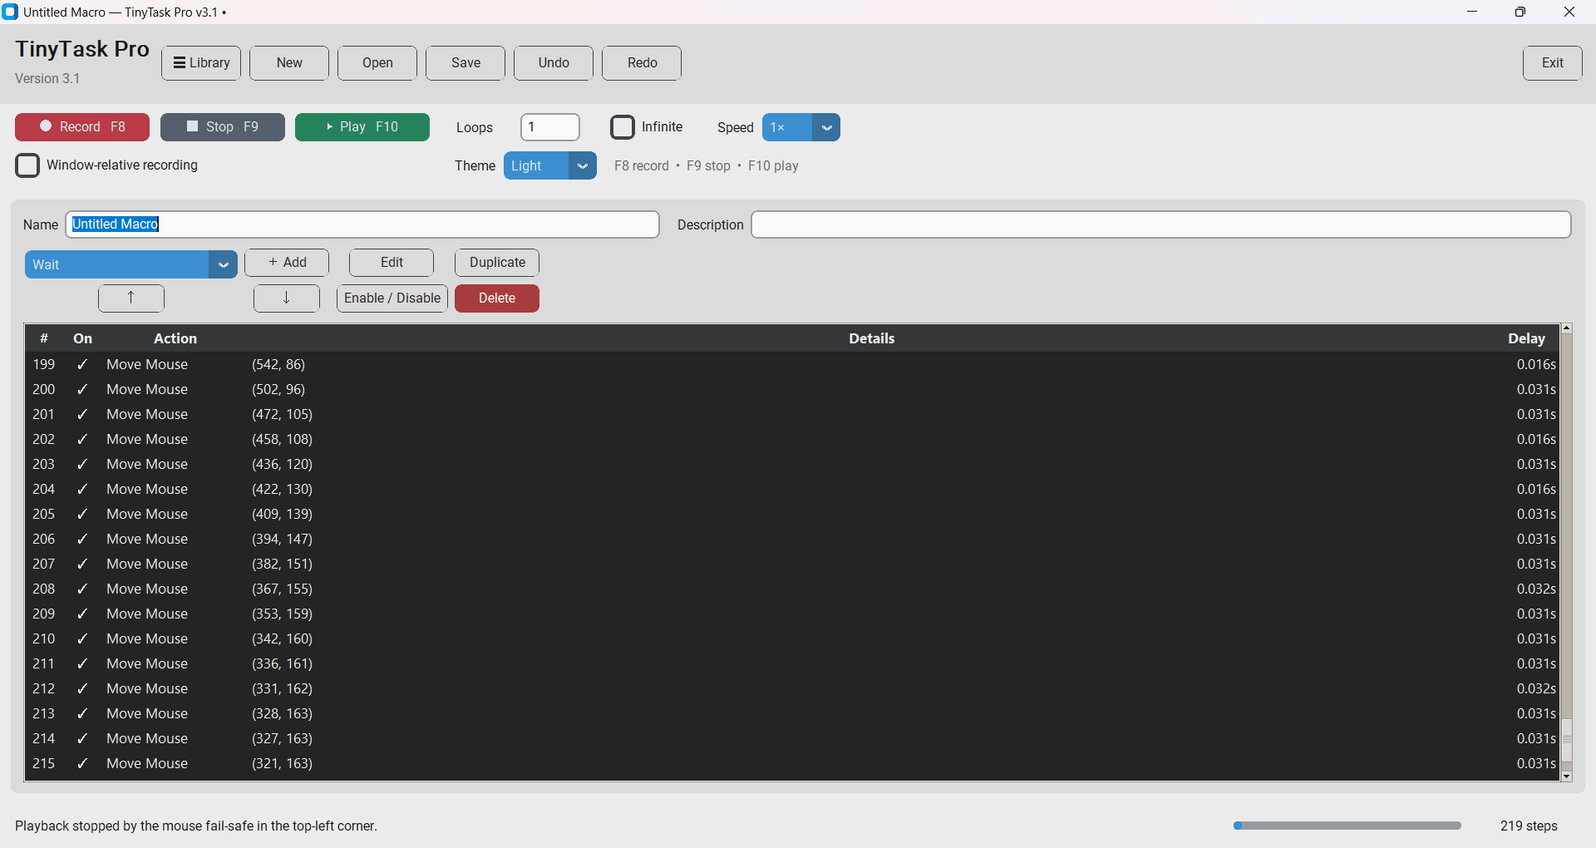Click the steps list scrollbar thumb
The image size is (1596, 848).
coord(1567,740)
